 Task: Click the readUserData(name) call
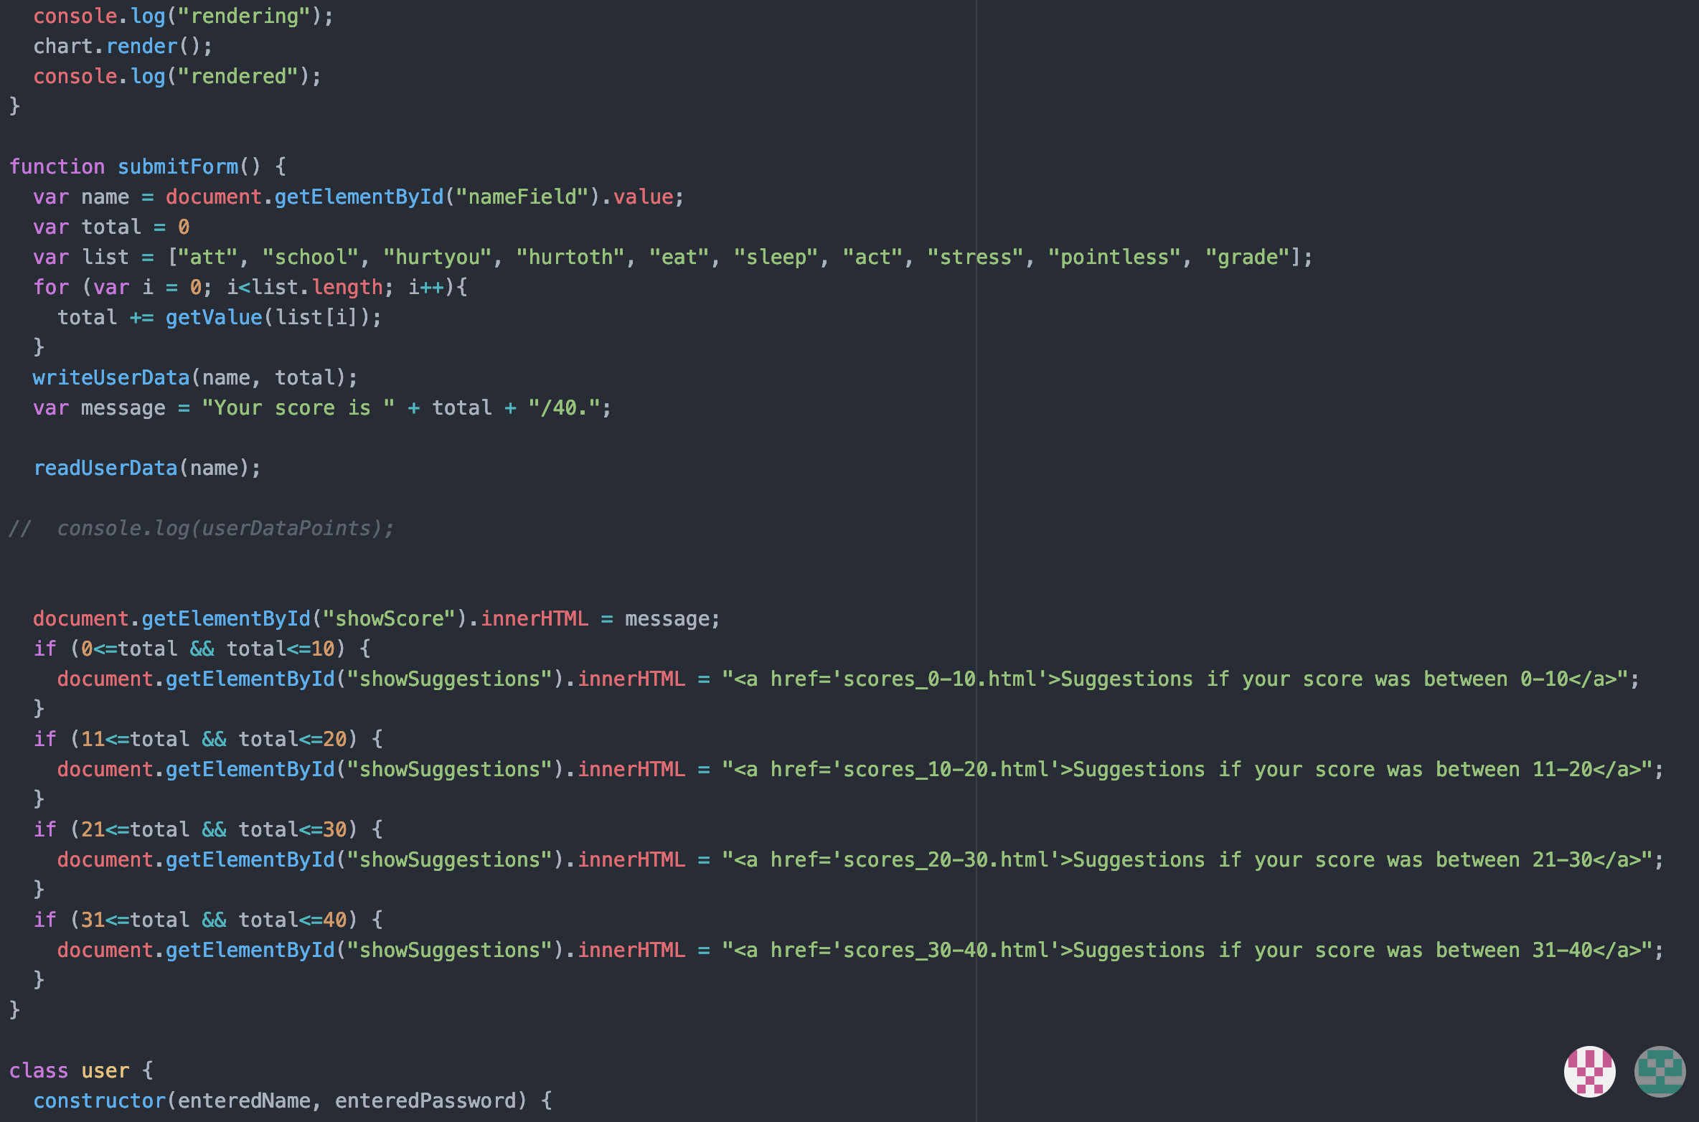pyautogui.click(x=146, y=468)
